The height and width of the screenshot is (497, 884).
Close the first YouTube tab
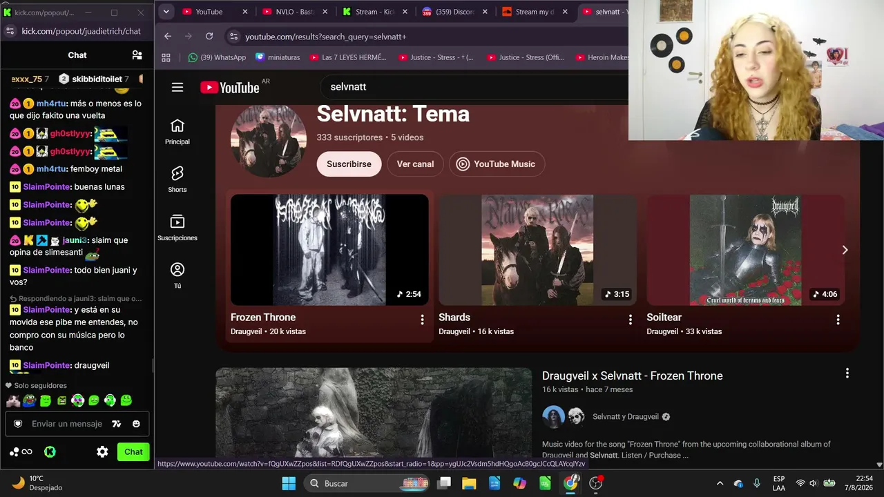245,12
